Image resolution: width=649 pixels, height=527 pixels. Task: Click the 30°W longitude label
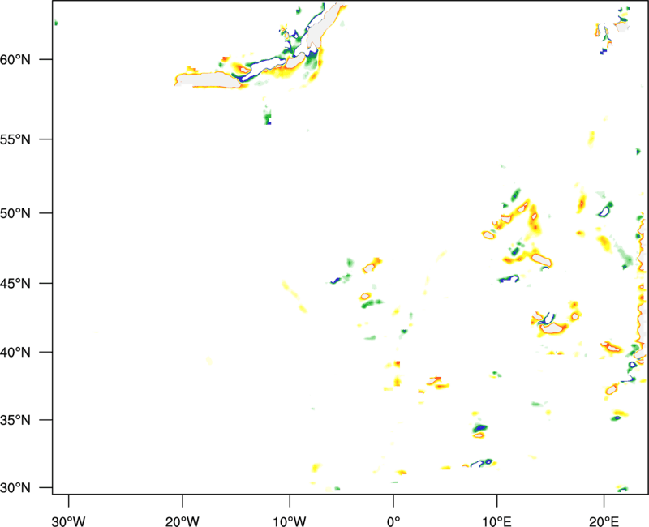click(x=69, y=521)
